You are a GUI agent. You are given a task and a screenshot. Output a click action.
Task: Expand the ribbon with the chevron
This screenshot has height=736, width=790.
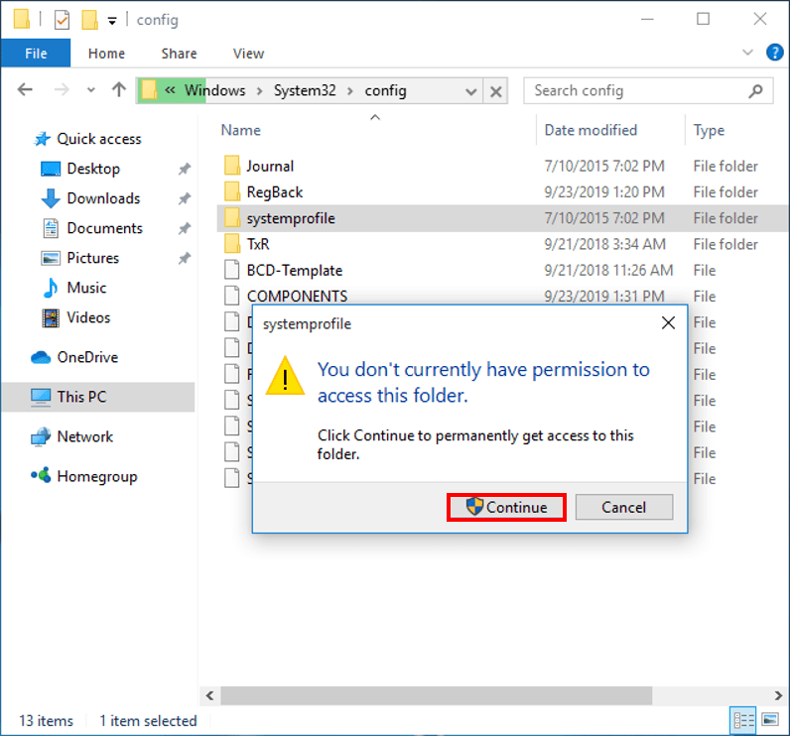click(747, 53)
